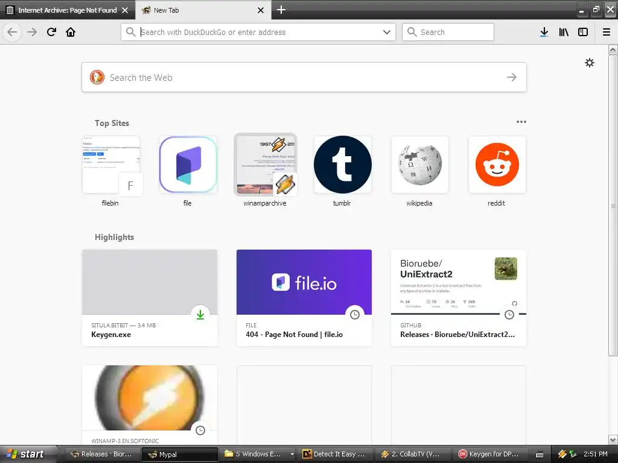Close the New Tab tab
Image resolution: width=618 pixels, height=463 pixels.
click(x=261, y=10)
